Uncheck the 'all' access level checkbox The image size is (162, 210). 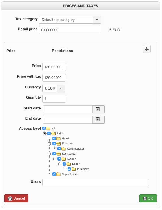(44, 128)
